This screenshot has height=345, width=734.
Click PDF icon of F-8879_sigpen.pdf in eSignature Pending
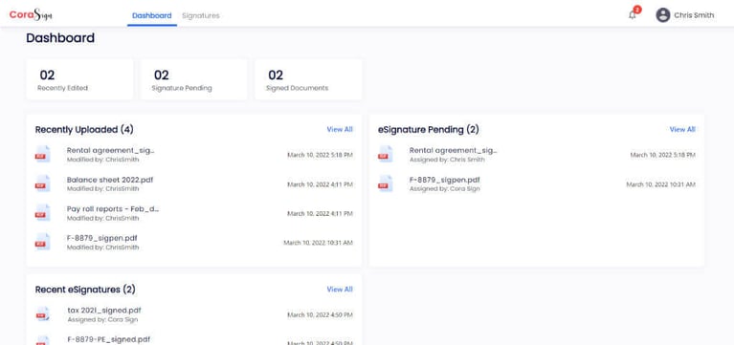386,183
